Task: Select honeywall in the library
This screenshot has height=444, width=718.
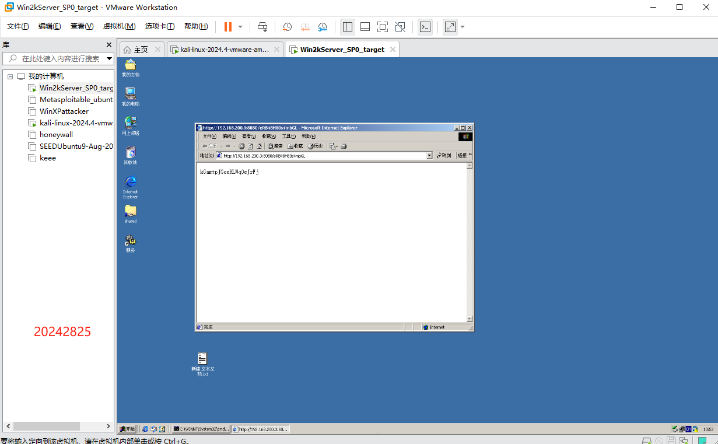Action: click(x=51, y=135)
